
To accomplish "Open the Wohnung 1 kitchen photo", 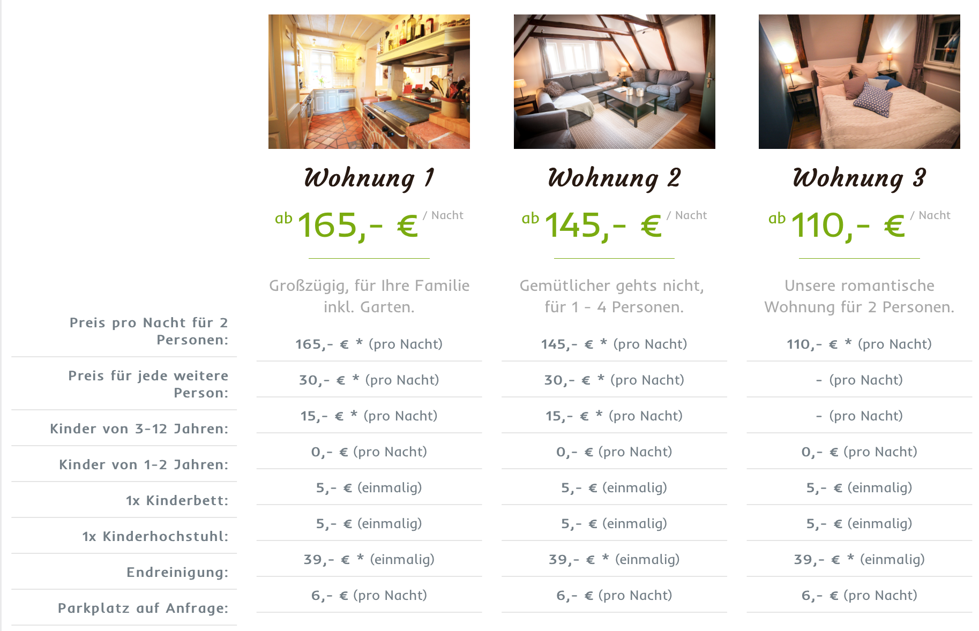I will point(369,81).
